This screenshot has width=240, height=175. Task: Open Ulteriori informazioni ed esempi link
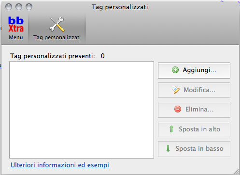point(60,165)
